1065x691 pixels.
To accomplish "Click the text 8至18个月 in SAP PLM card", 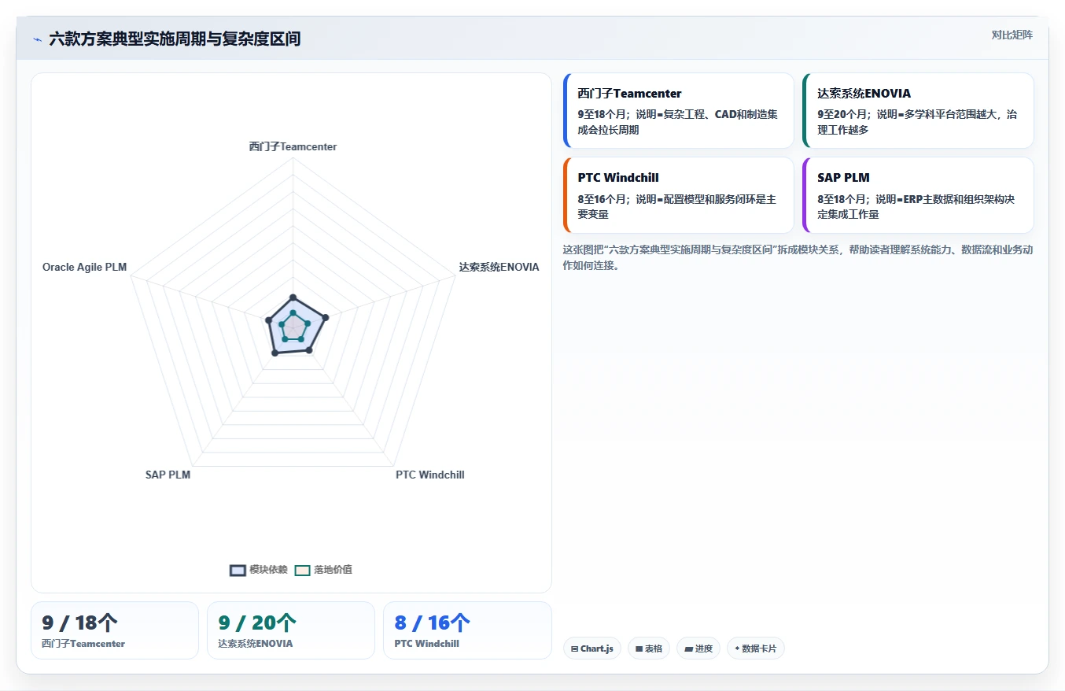I will click(x=842, y=199).
